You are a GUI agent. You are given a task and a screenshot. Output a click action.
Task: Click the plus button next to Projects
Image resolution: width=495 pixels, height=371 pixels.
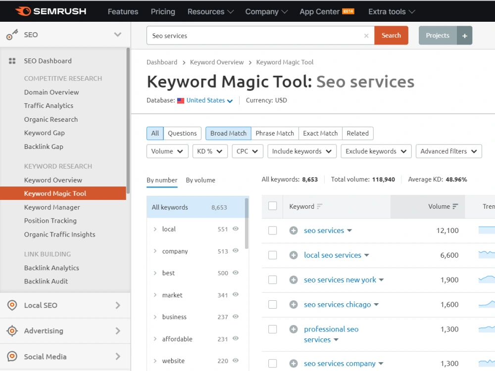[x=464, y=35]
